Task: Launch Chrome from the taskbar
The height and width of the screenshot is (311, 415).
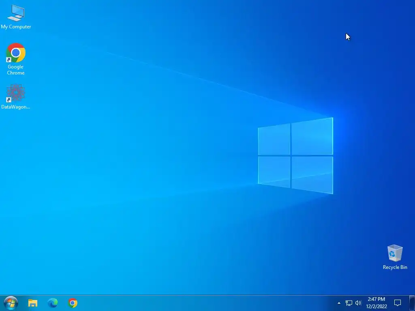Action: point(73,303)
